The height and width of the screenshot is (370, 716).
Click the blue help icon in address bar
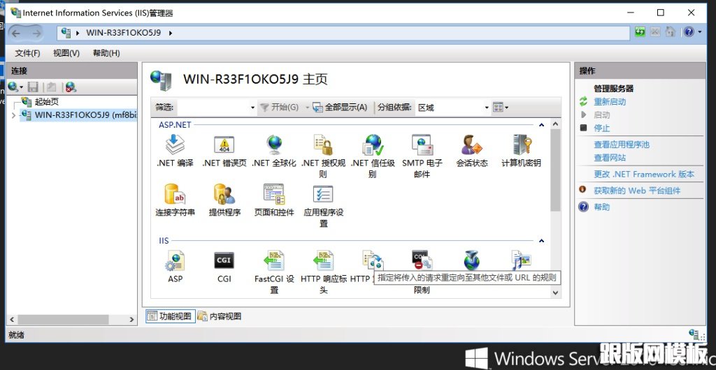(x=689, y=32)
